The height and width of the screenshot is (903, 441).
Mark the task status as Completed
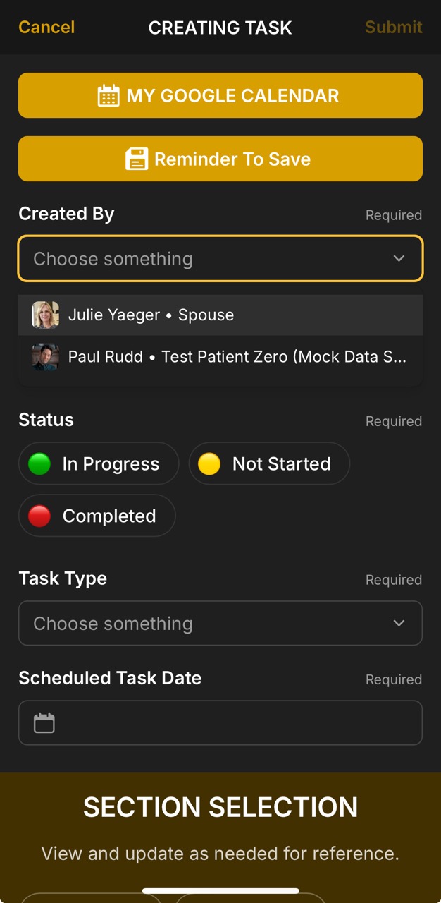click(97, 516)
